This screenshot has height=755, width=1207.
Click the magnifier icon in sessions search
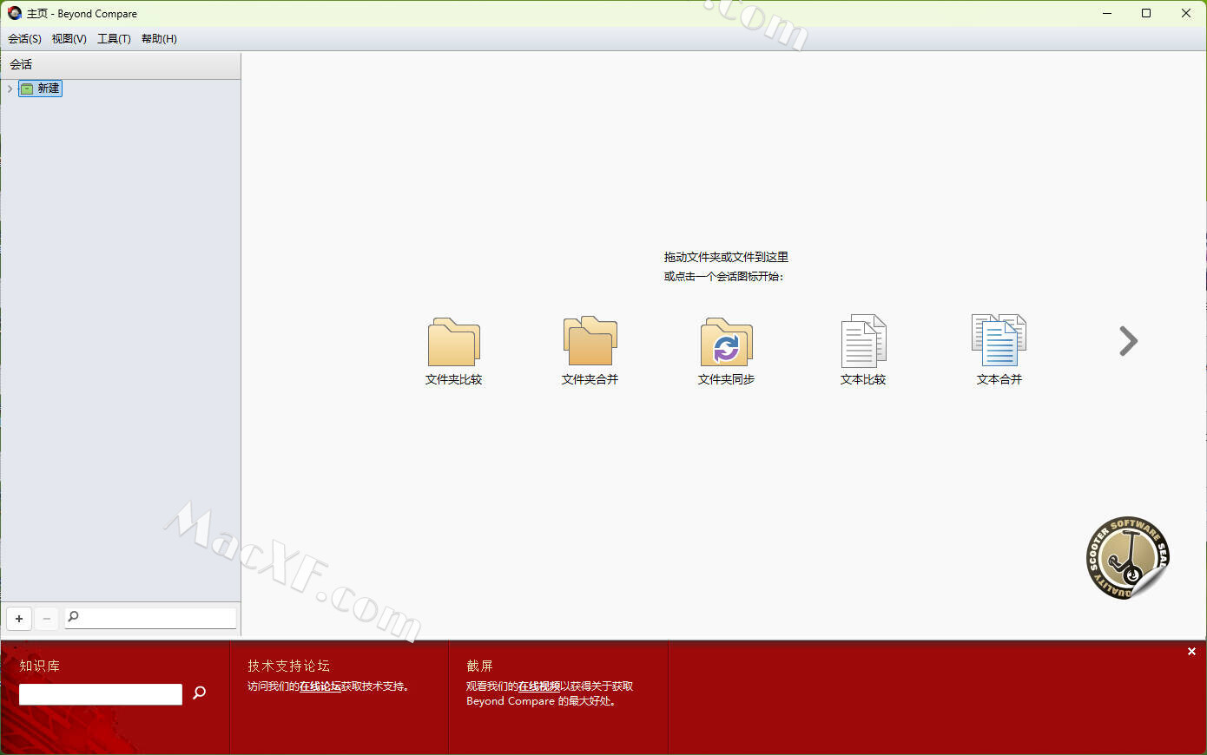[74, 617]
